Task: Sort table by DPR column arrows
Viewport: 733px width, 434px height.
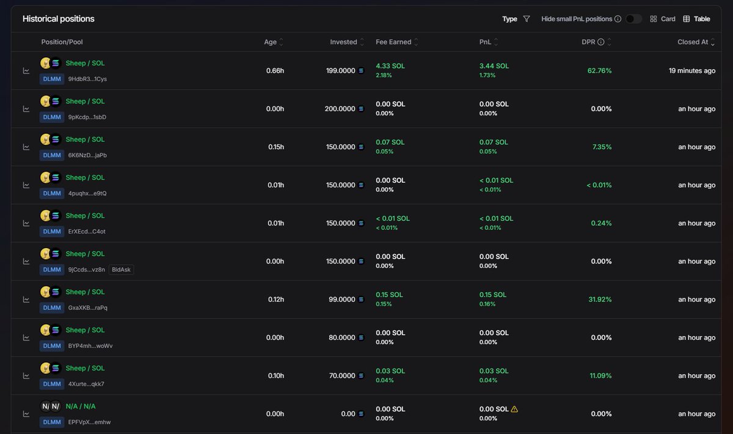Action: 609,42
